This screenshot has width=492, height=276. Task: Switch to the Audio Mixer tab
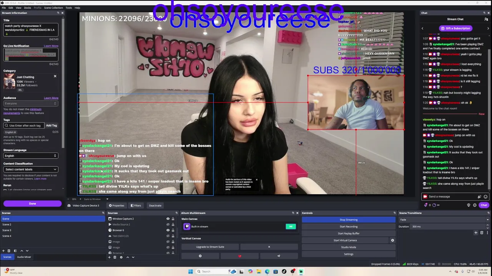[x=24, y=257]
